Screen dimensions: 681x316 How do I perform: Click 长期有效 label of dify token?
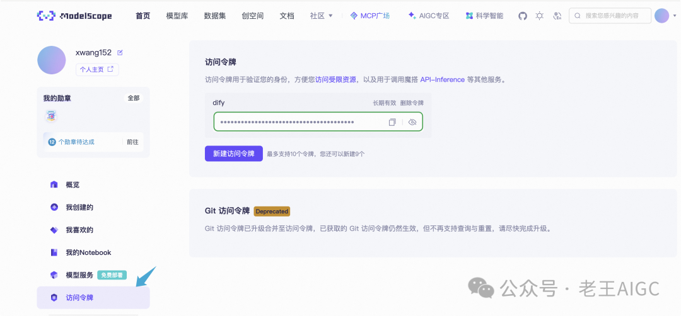385,103
